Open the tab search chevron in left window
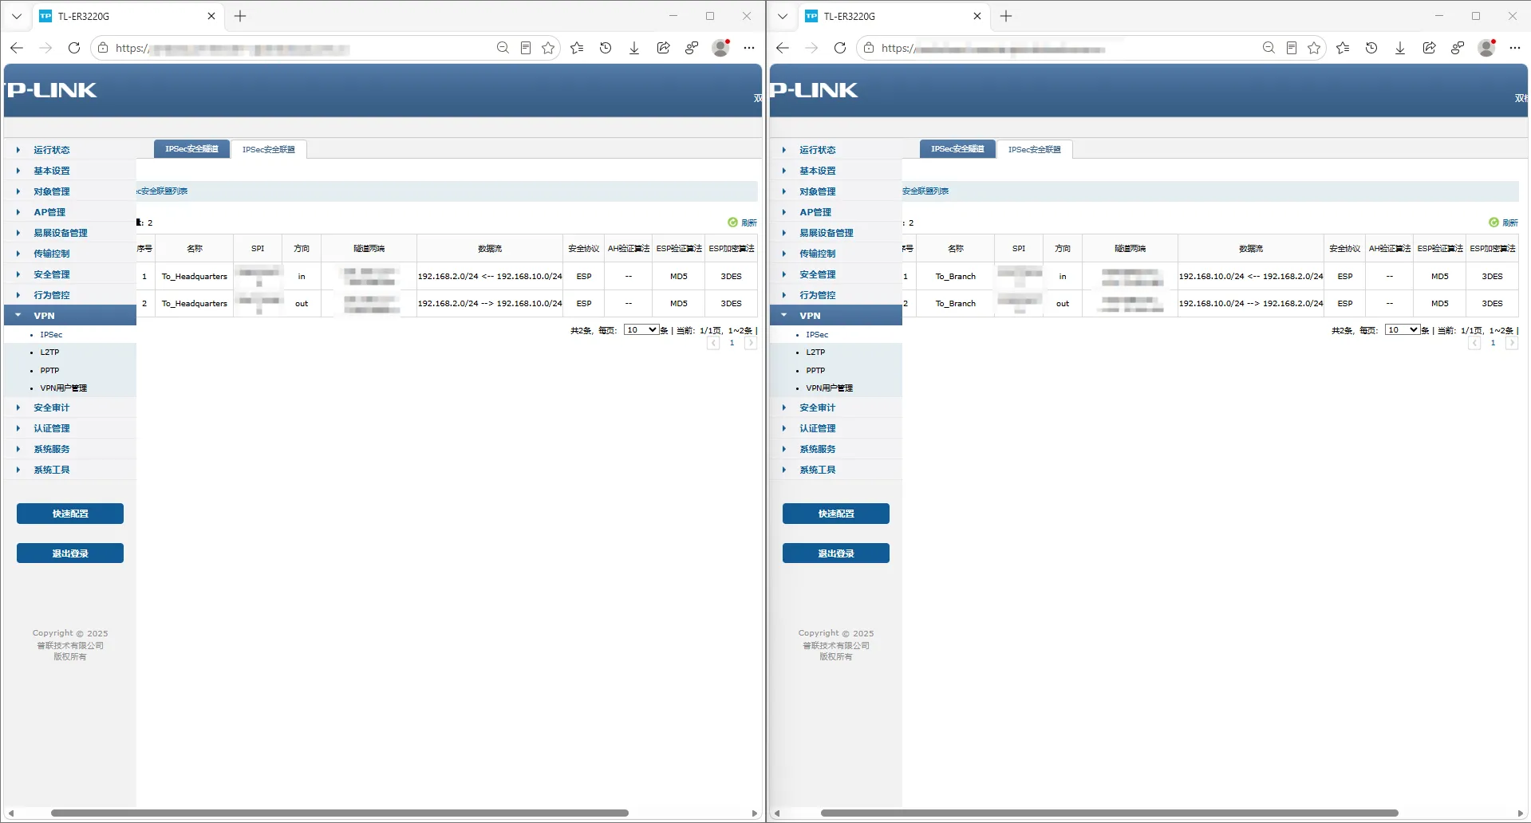The image size is (1531, 823). pyautogui.click(x=17, y=16)
